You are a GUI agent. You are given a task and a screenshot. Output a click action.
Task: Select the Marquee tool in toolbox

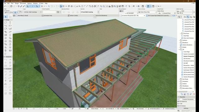pyautogui.click(x=10, y=17)
